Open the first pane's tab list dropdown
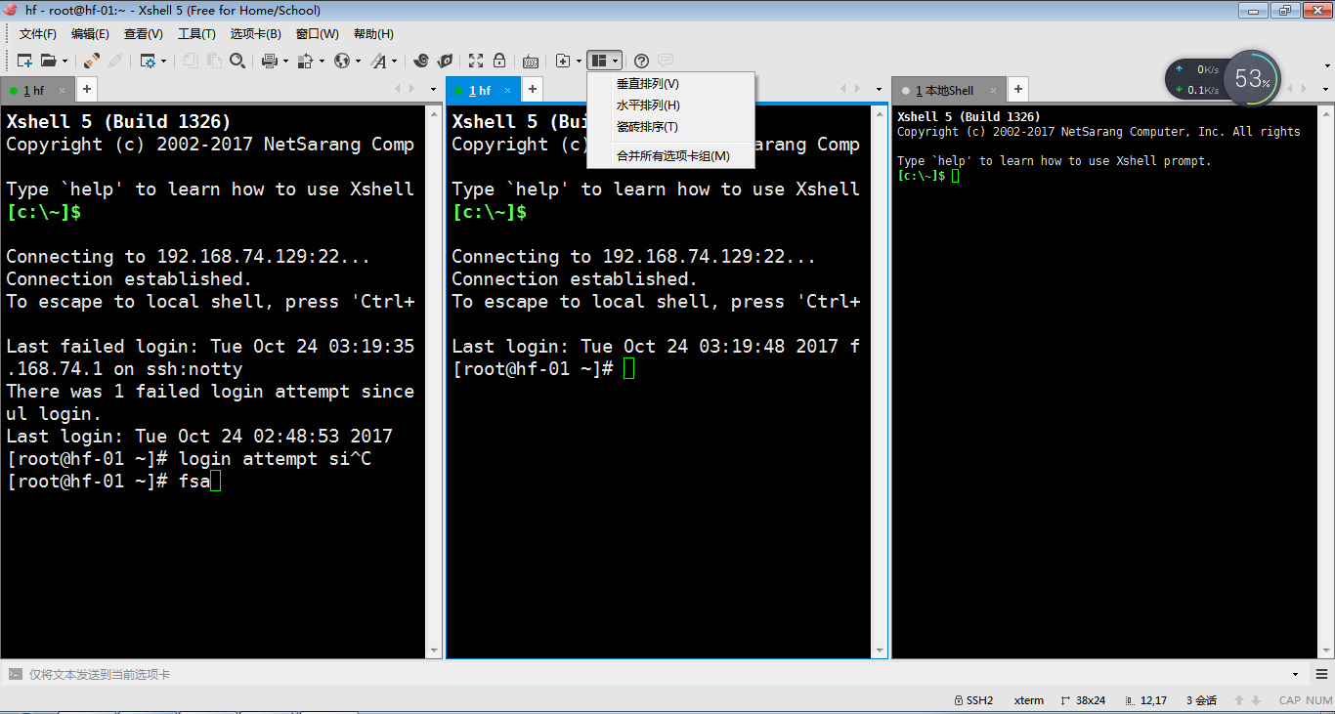Viewport: 1335px width, 714px height. pos(434,90)
